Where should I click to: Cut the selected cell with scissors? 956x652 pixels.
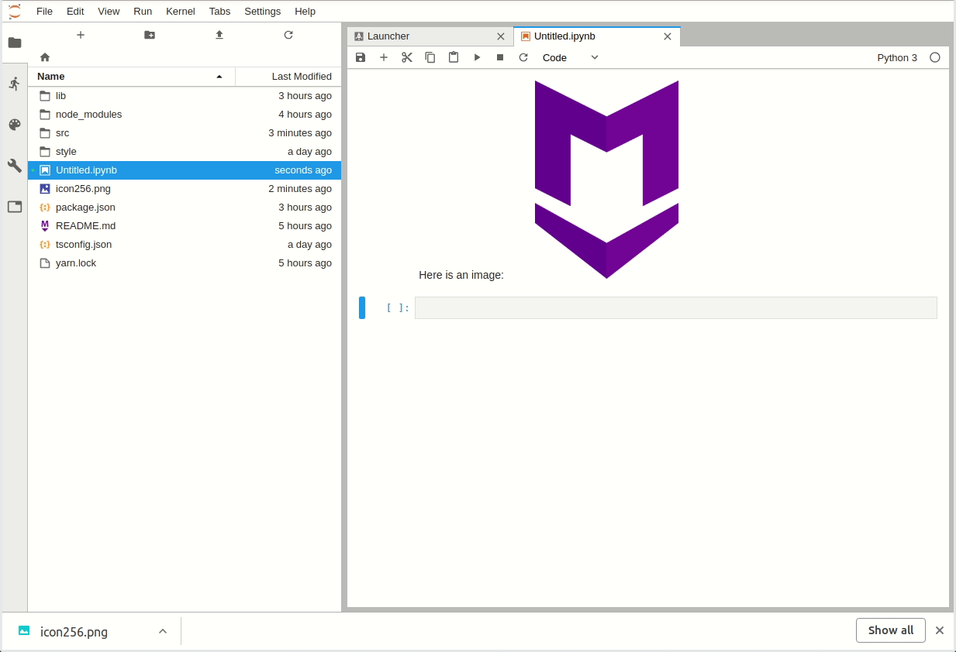[x=407, y=57]
